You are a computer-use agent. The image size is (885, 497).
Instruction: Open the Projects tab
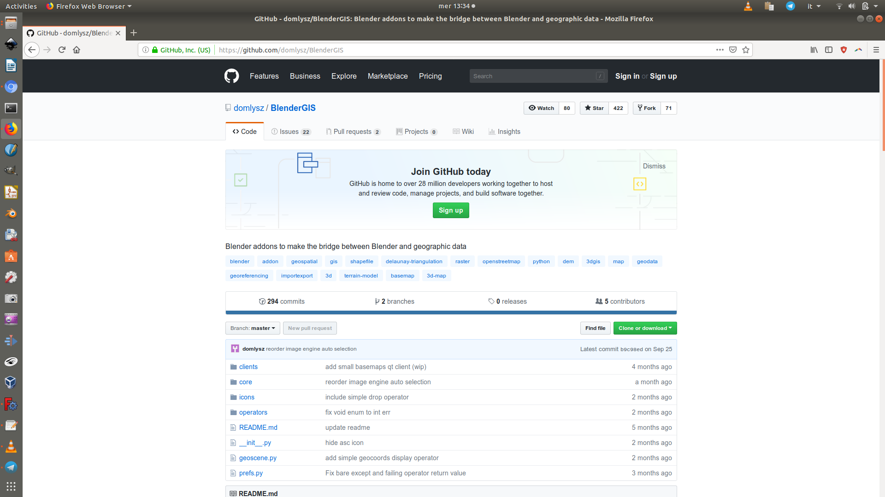click(417, 132)
